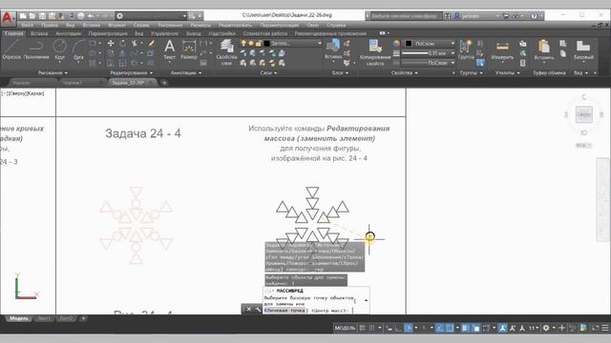Open the Формат menu
611x343 pixels.
(x=116, y=25)
